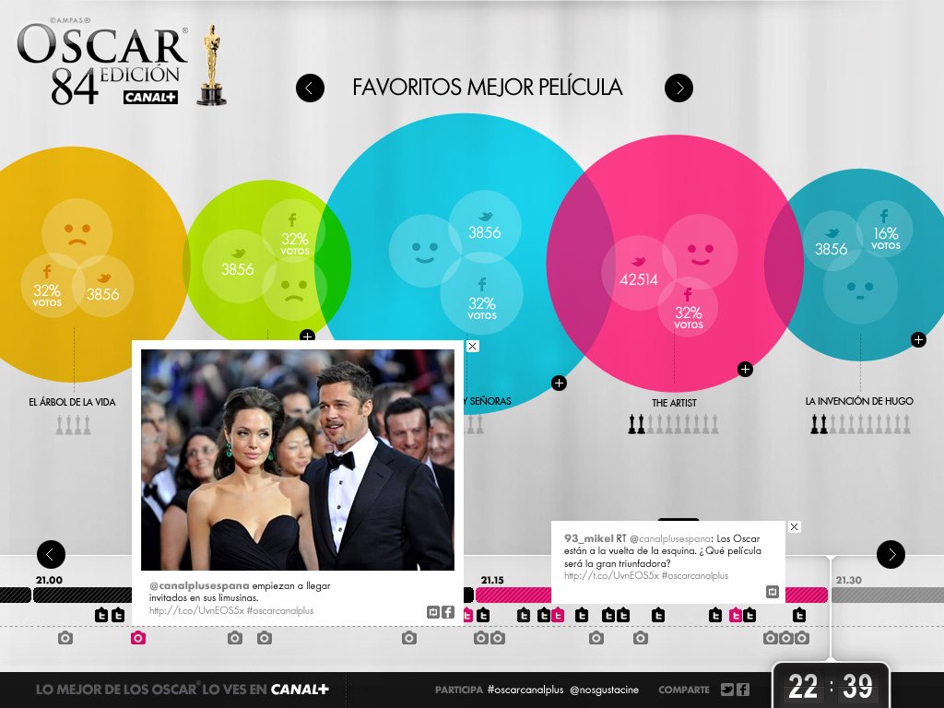Close the 93_mikel tweet popup
Viewport: 944px width, 708px height.
coord(794,526)
